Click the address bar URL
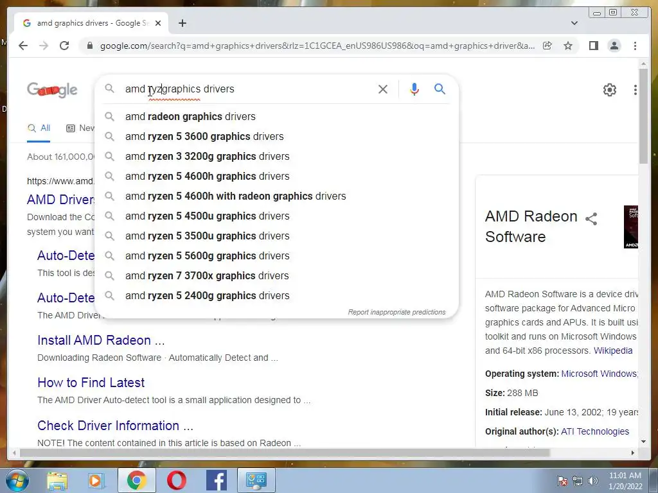This screenshot has height=493, width=658. [x=317, y=46]
